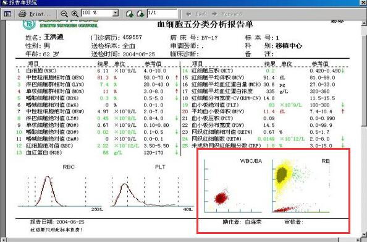Screen dimensions: 367x242
Task: Select HGB result 68
Action: pyautogui.click(x=106, y=153)
